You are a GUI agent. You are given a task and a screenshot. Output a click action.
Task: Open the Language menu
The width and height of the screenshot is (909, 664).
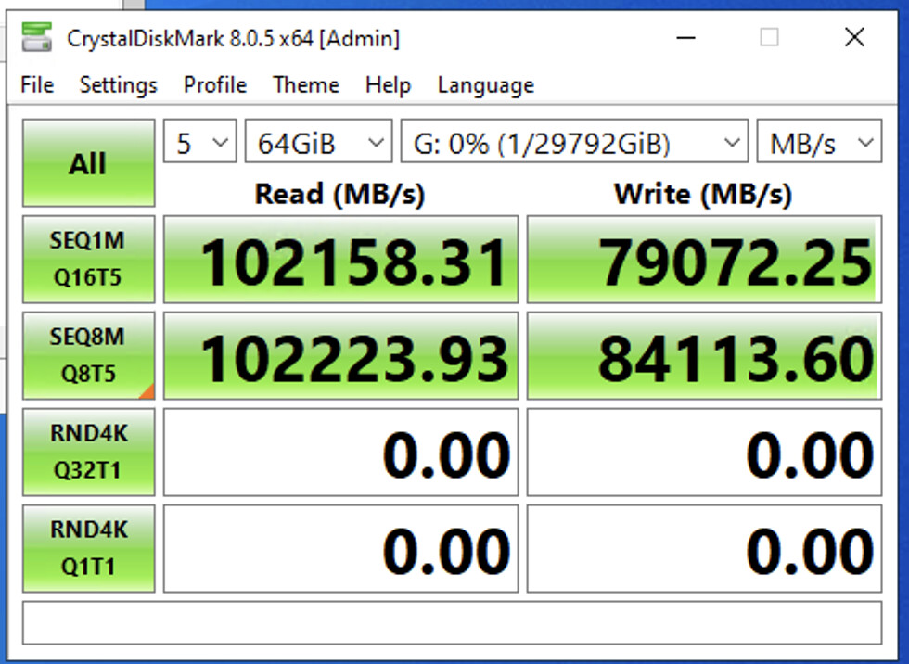pyautogui.click(x=485, y=85)
